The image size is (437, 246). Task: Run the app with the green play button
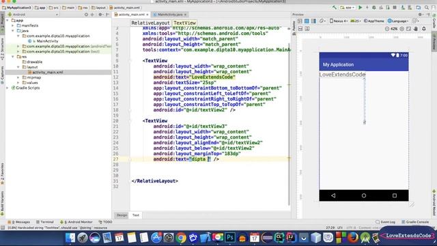[361, 8]
